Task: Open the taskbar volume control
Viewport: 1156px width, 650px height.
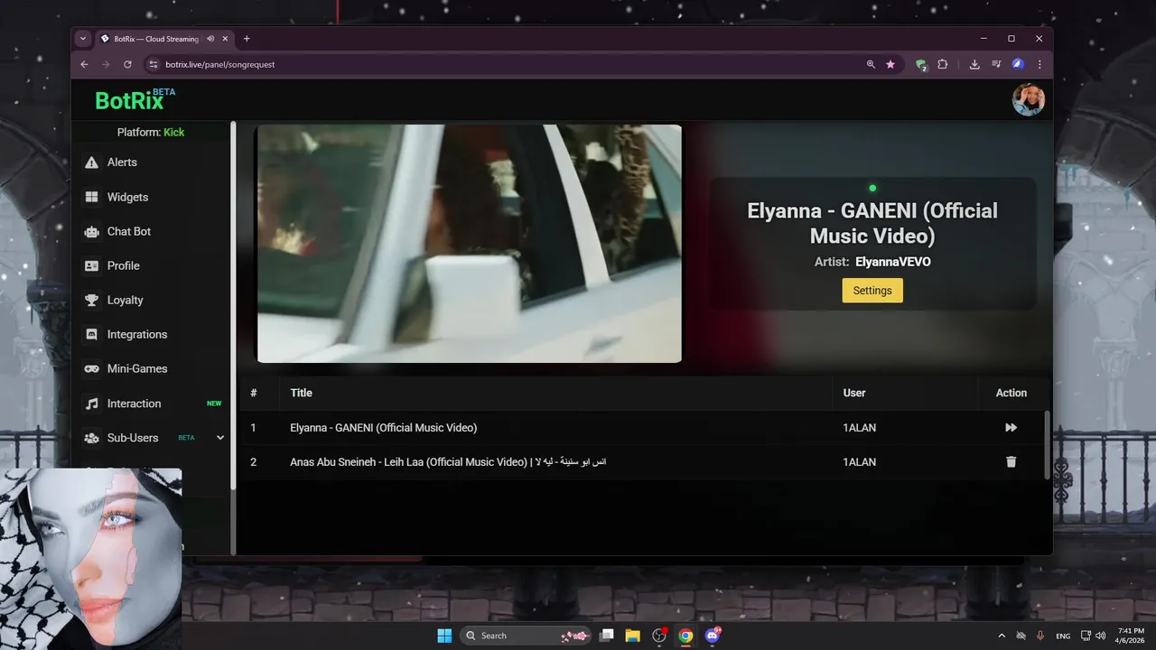Action: click(x=1100, y=636)
